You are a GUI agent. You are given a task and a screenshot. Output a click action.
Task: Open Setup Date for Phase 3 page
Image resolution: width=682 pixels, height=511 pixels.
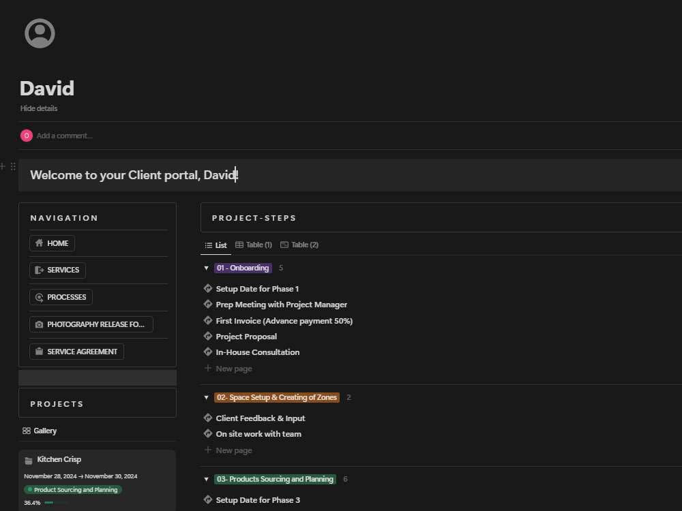(x=258, y=500)
